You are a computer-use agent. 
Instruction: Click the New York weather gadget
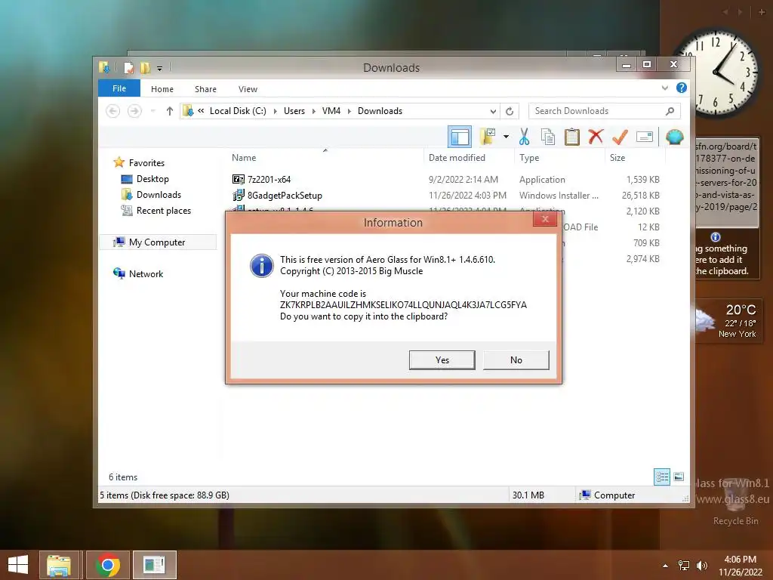tap(728, 320)
